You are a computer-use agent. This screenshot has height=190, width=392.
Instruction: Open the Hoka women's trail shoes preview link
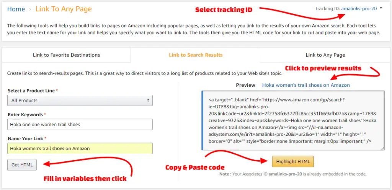306,85
